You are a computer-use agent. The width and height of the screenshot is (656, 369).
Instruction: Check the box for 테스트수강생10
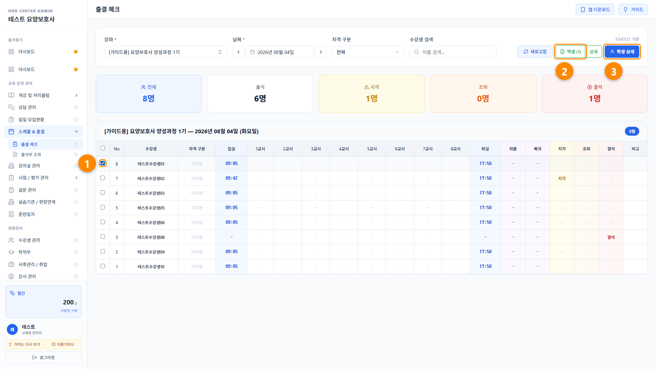[x=102, y=266]
